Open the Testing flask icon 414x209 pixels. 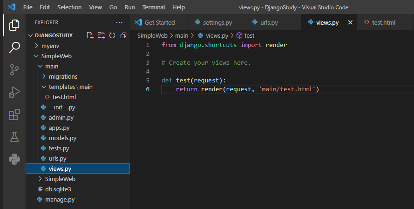click(14, 137)
